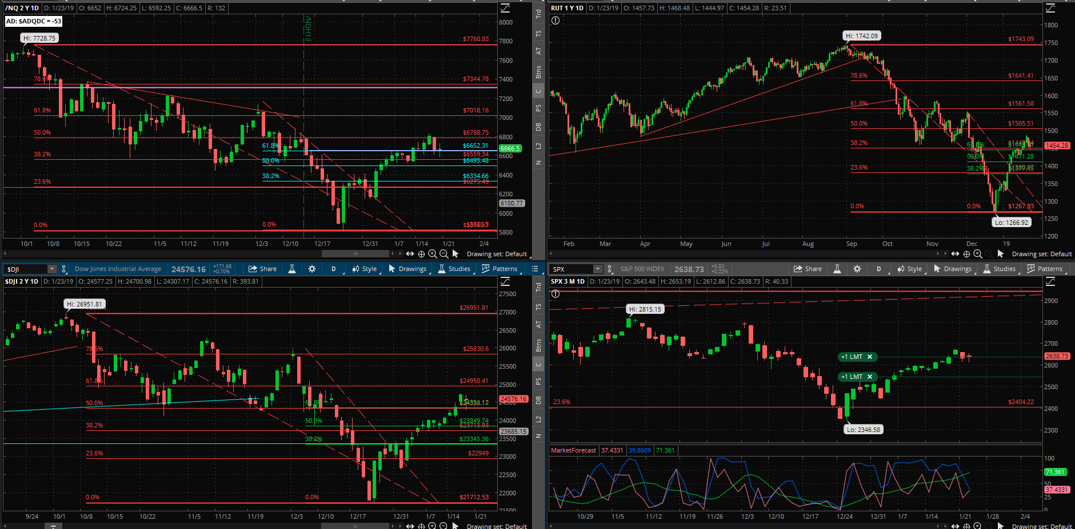Expand the $DJI symbol dropdown arrow
Viewport: 1075px width, 529px height.
[52, 269]
